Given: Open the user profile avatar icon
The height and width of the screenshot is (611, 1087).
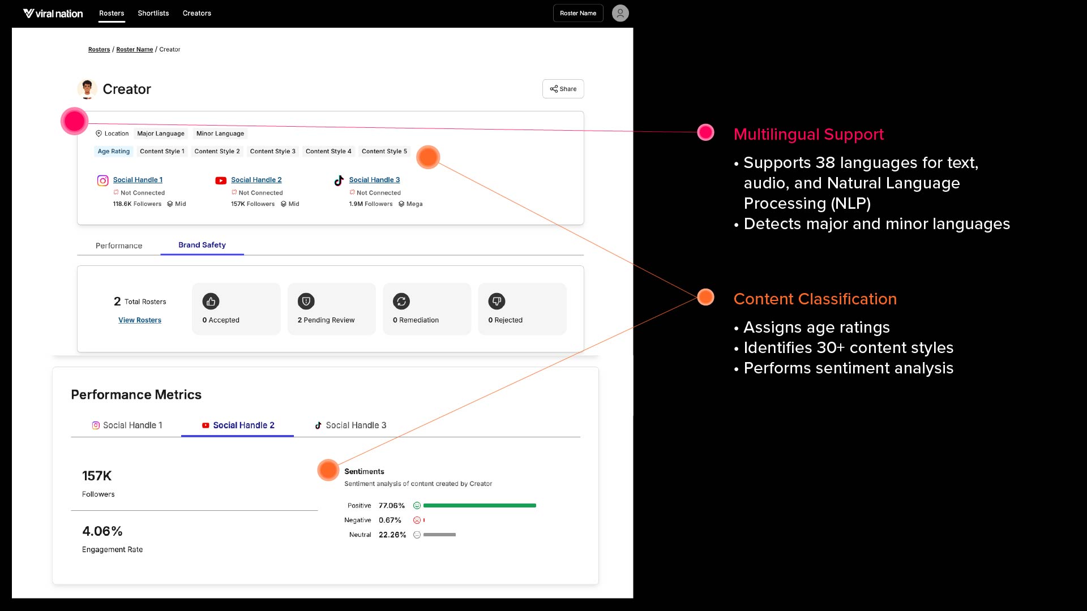Looking at the screenshot, I should click(620, 13).
